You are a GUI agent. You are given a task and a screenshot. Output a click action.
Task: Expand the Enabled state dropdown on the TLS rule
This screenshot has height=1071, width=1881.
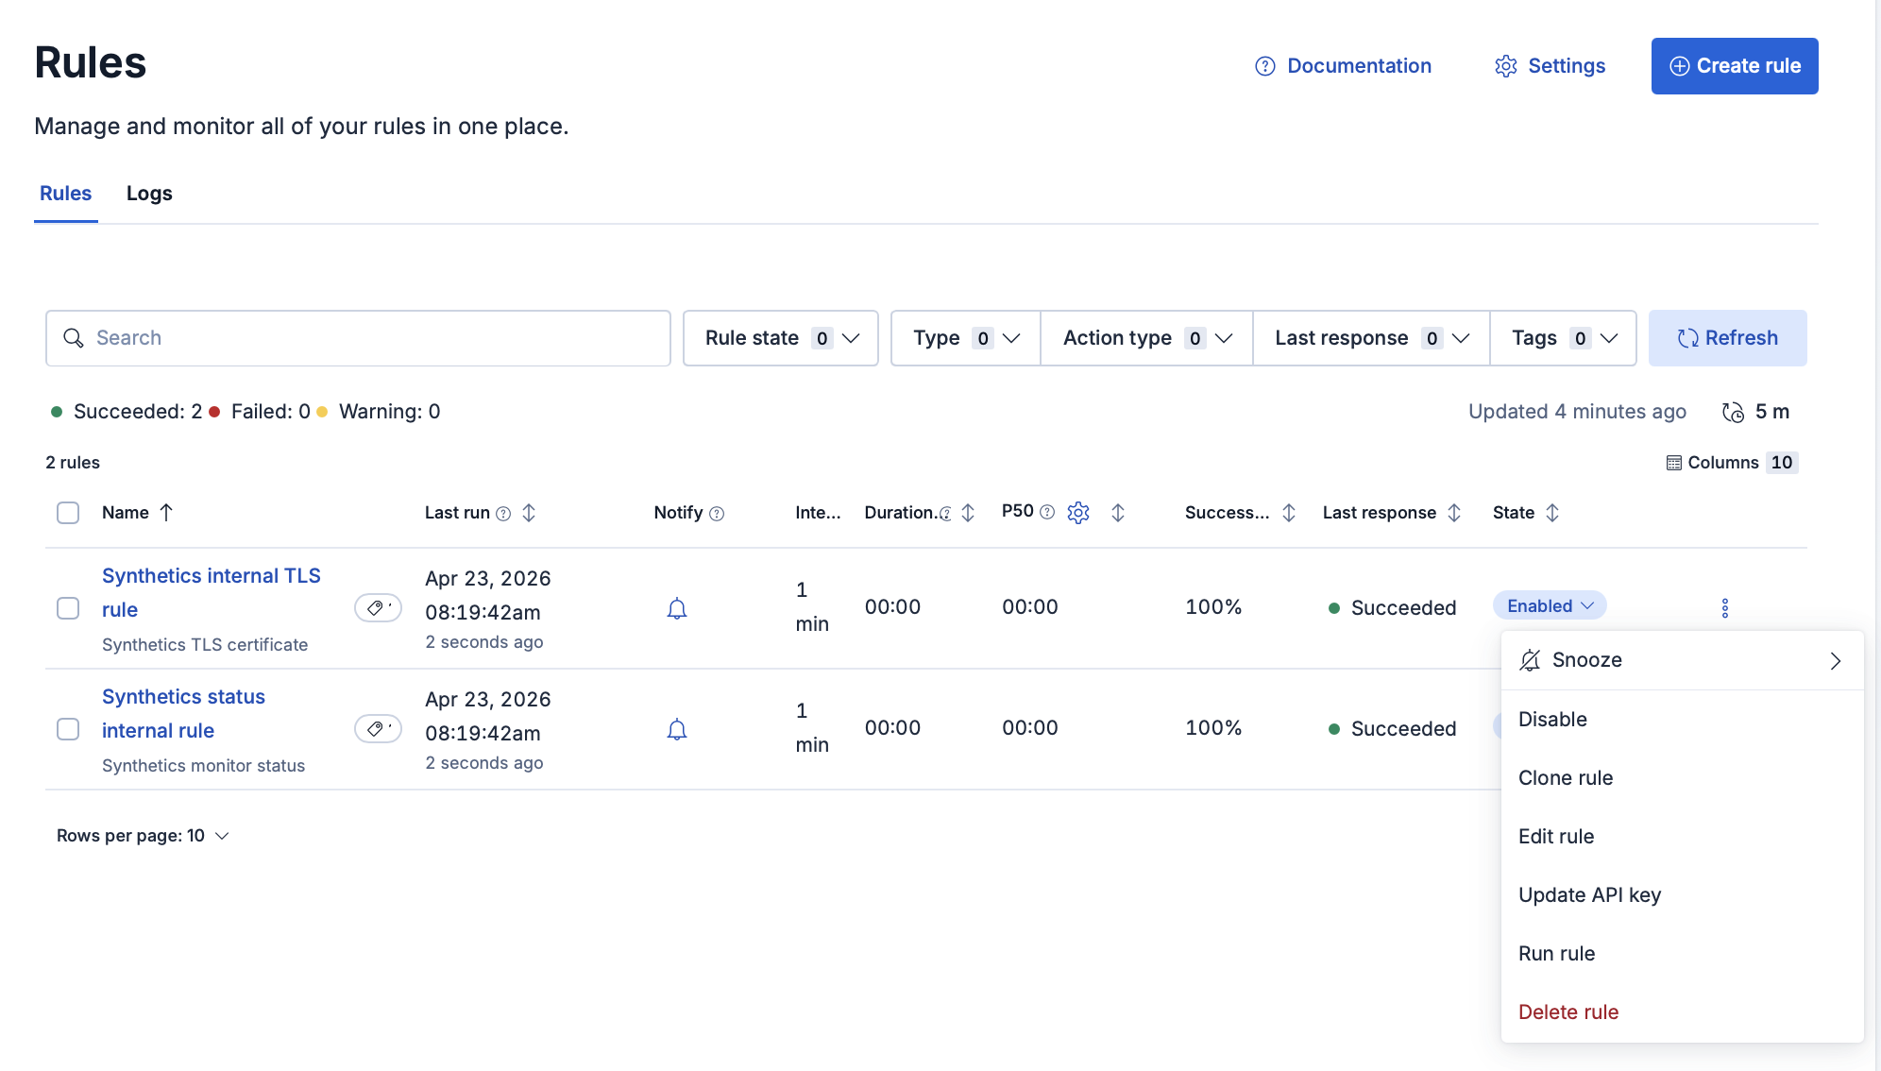coord(1548,605)
